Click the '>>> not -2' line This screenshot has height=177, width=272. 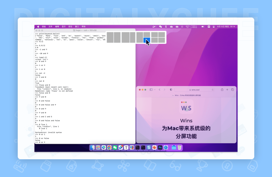[40, 73]
